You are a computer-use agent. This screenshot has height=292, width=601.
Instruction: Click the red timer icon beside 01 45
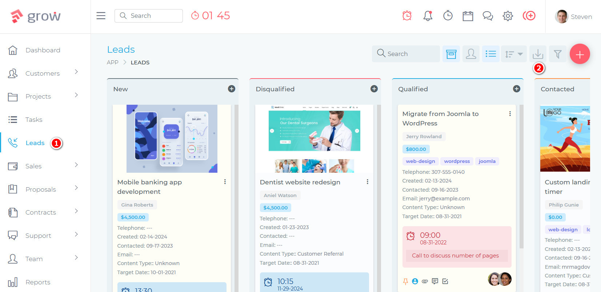click(x=195, y=16)
